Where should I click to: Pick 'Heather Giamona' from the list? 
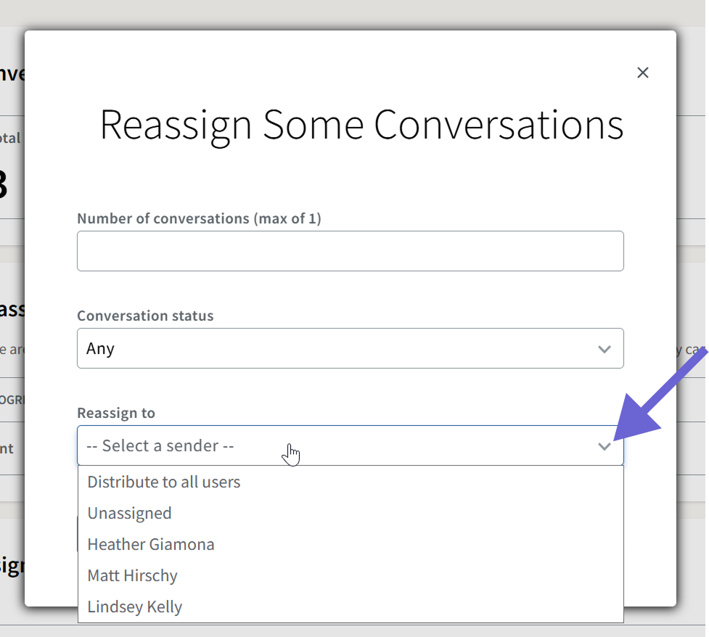point(351,544)
